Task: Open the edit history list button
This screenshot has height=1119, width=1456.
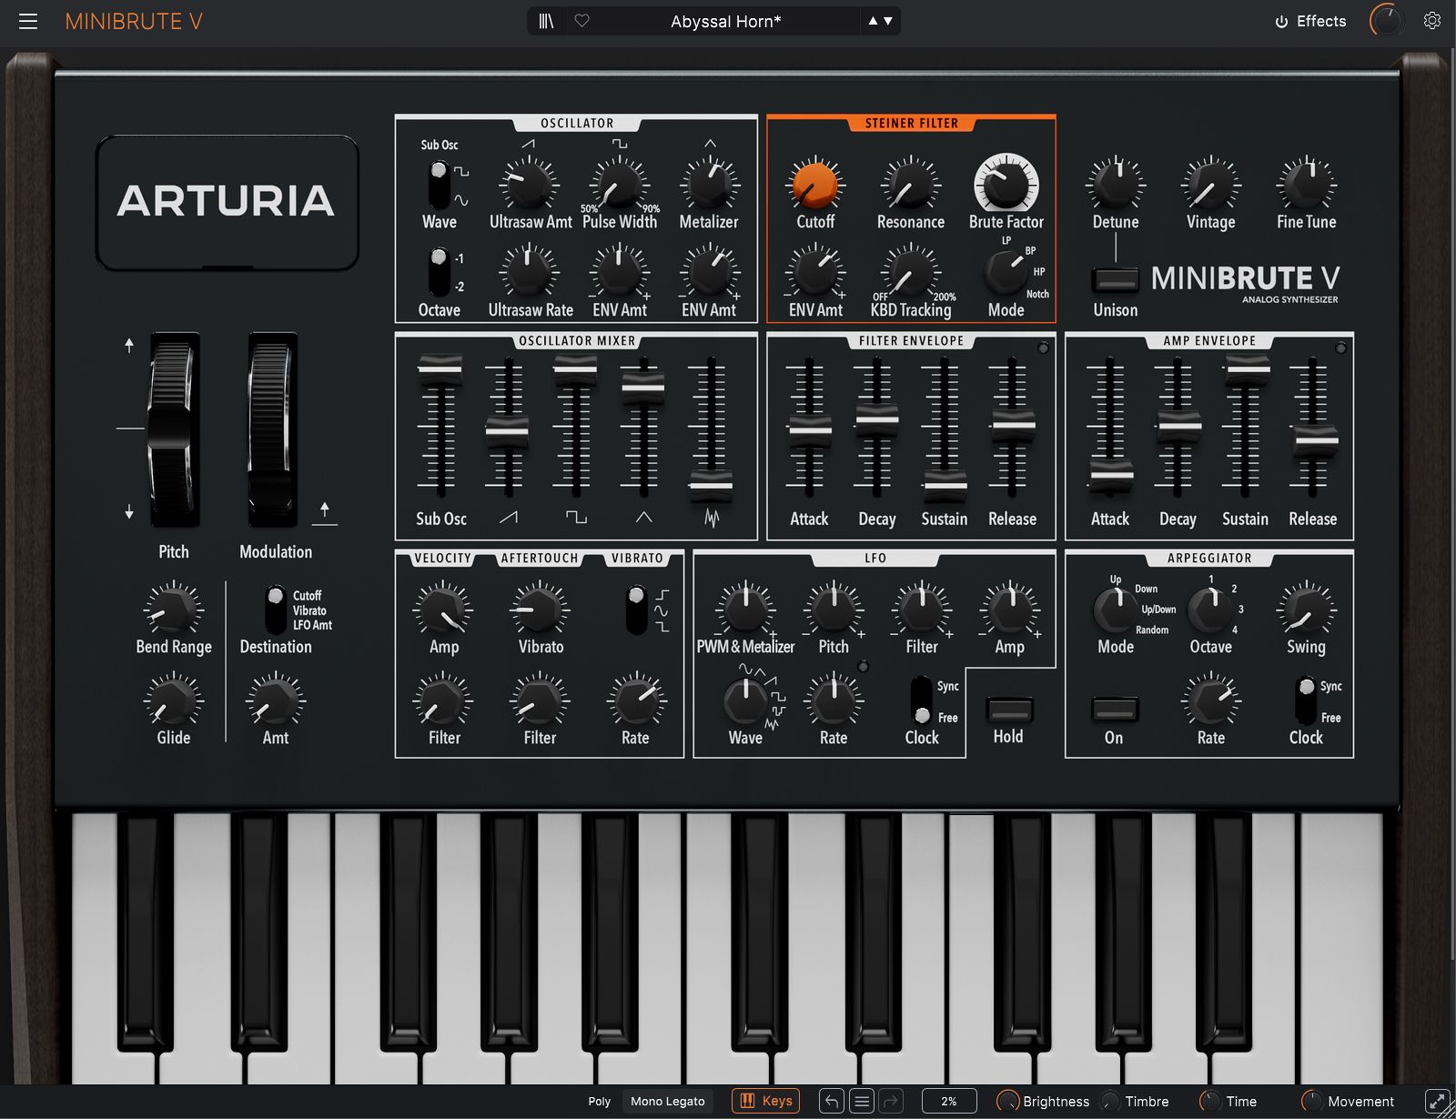Action: click(x=862, y=1101)
